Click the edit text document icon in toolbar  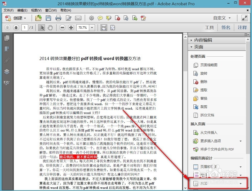(x=69, y=18)
